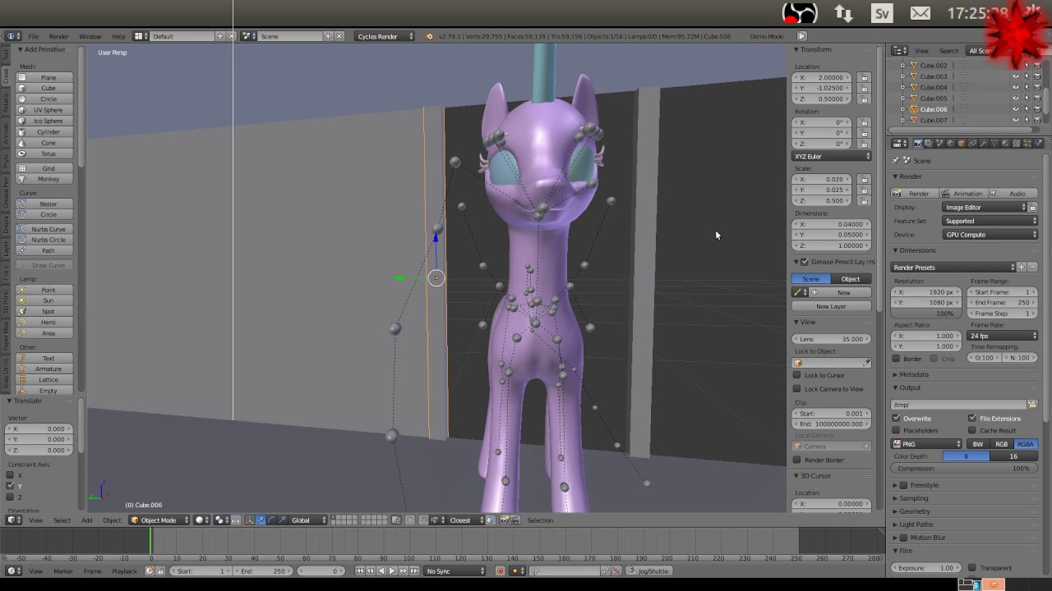Open the File menu
Screen dimensions: 1052x591
(x=33, y=36)
